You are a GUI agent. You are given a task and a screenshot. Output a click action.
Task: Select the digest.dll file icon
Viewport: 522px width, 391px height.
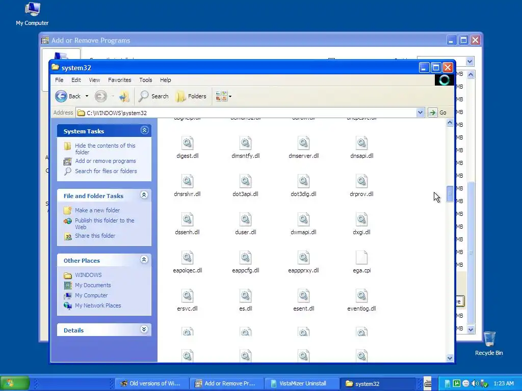click(x=188, y=143)
